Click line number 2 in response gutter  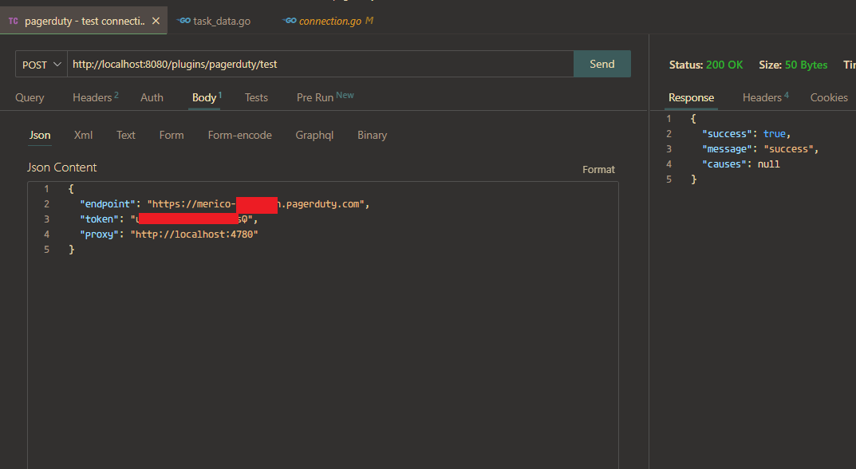pyautogui.click(x=669, y=134)
